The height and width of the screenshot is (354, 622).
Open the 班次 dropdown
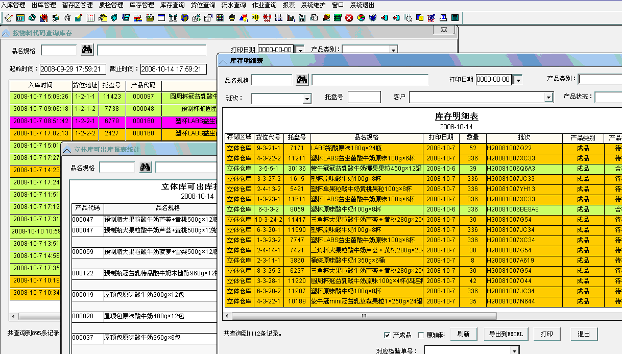pos(307,98)
